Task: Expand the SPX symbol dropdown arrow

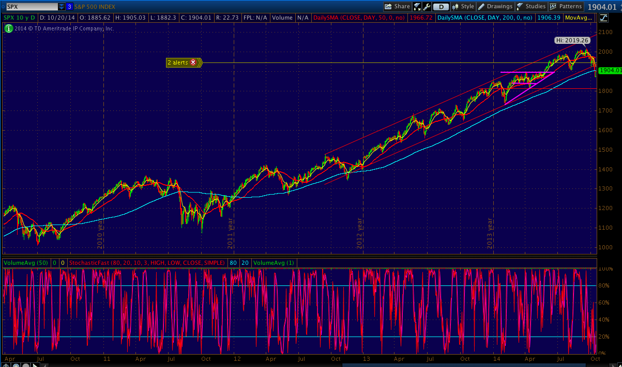Action: pos(62,7)
